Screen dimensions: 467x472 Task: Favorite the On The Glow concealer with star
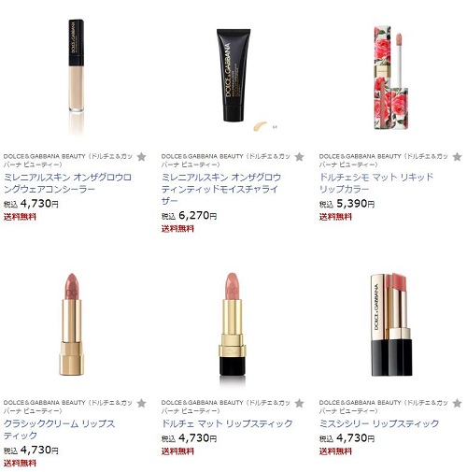[141, 156]
